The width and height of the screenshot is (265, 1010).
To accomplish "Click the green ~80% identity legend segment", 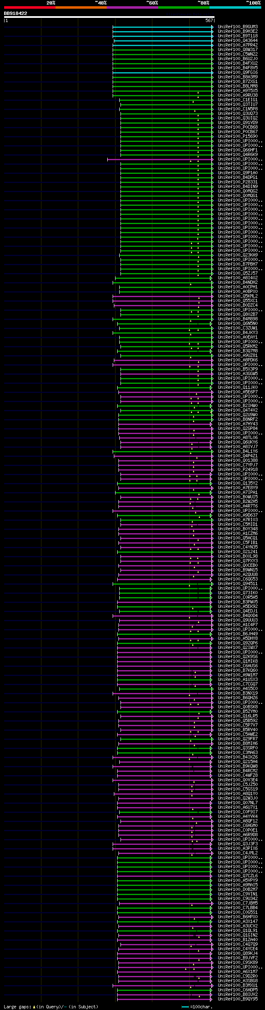I will (183, 7).
